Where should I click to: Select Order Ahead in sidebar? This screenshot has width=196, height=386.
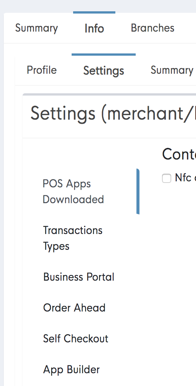[x=74, y=308]
